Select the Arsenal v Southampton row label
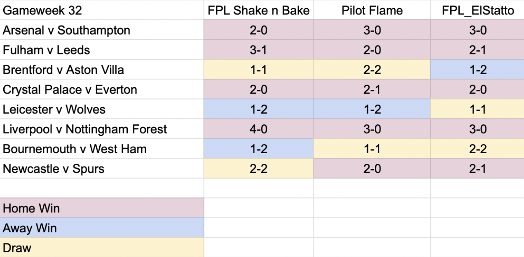Screen dimensions: 524x257 coord(102,30)
